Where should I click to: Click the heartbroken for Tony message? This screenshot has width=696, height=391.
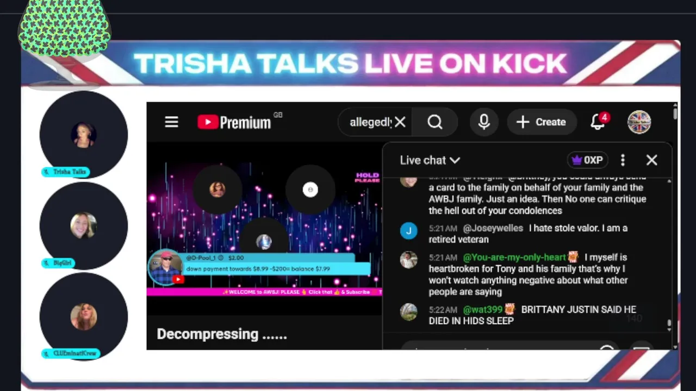528,274
